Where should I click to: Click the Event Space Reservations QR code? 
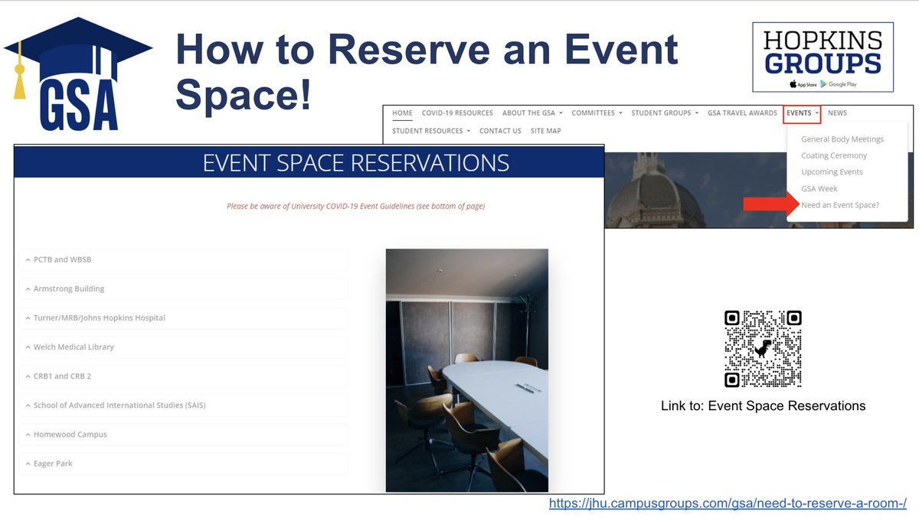[x=763, y=348]
